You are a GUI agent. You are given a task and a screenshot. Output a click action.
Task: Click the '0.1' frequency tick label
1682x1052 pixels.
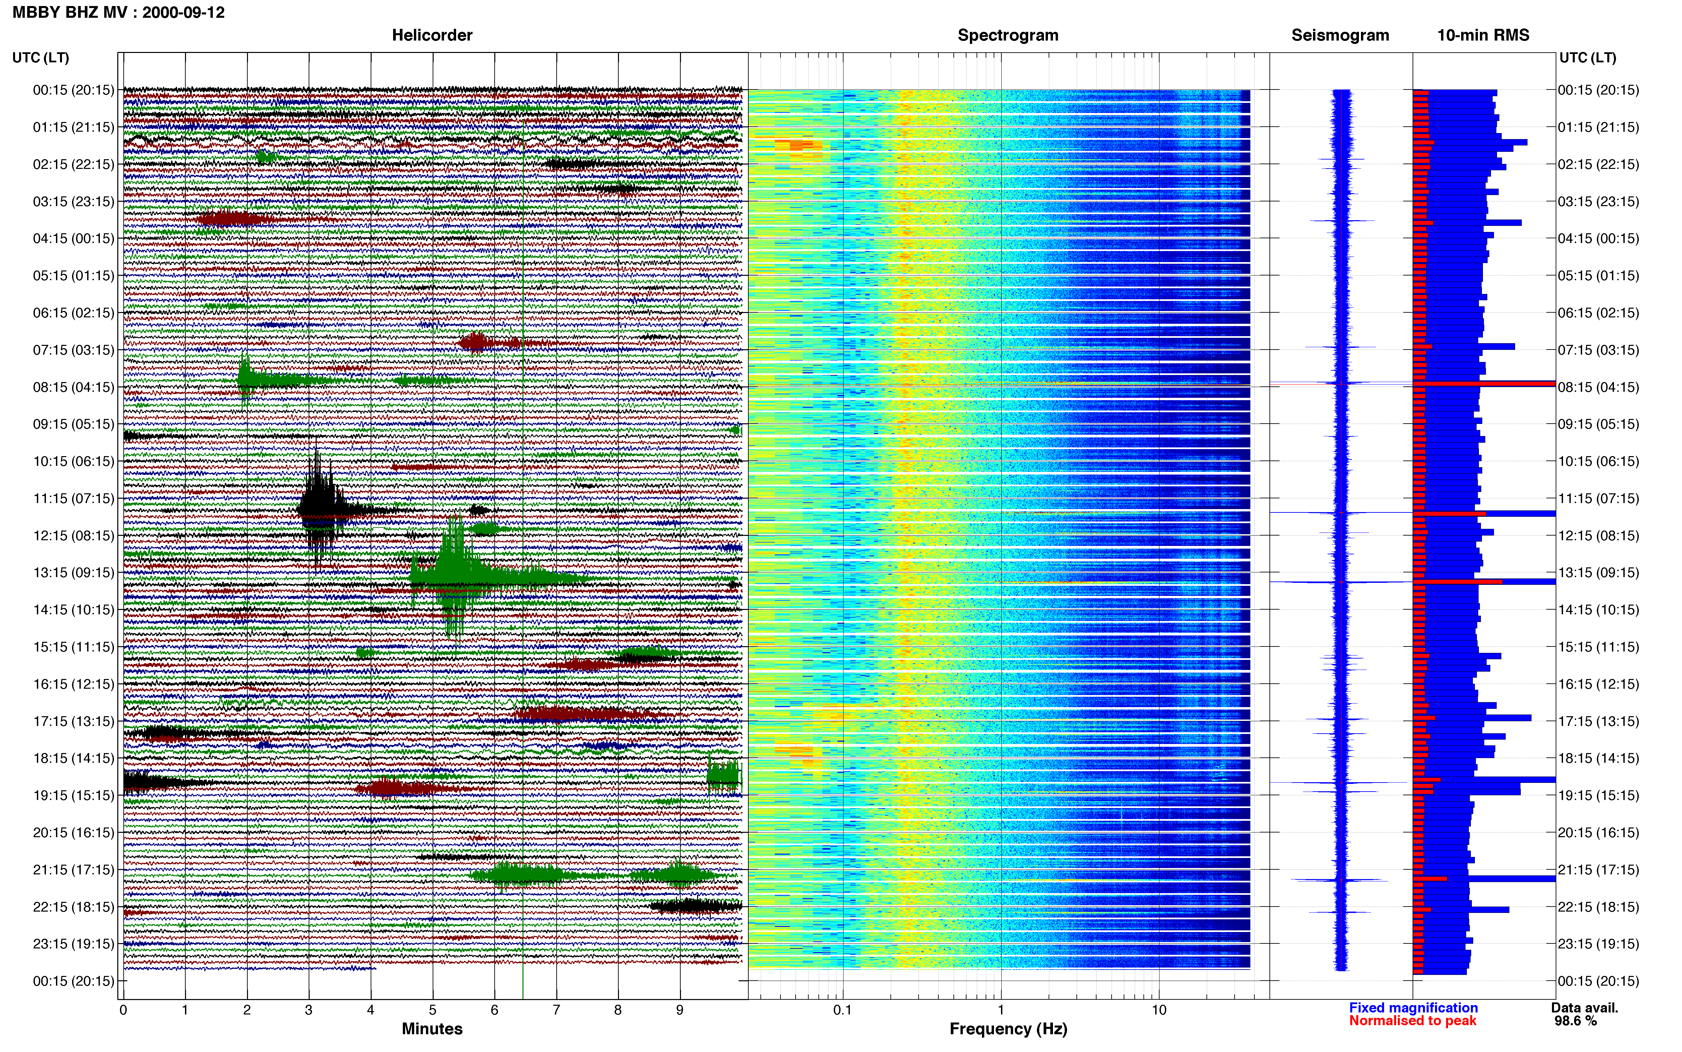pyautogui.click(x=843, y=1009)
